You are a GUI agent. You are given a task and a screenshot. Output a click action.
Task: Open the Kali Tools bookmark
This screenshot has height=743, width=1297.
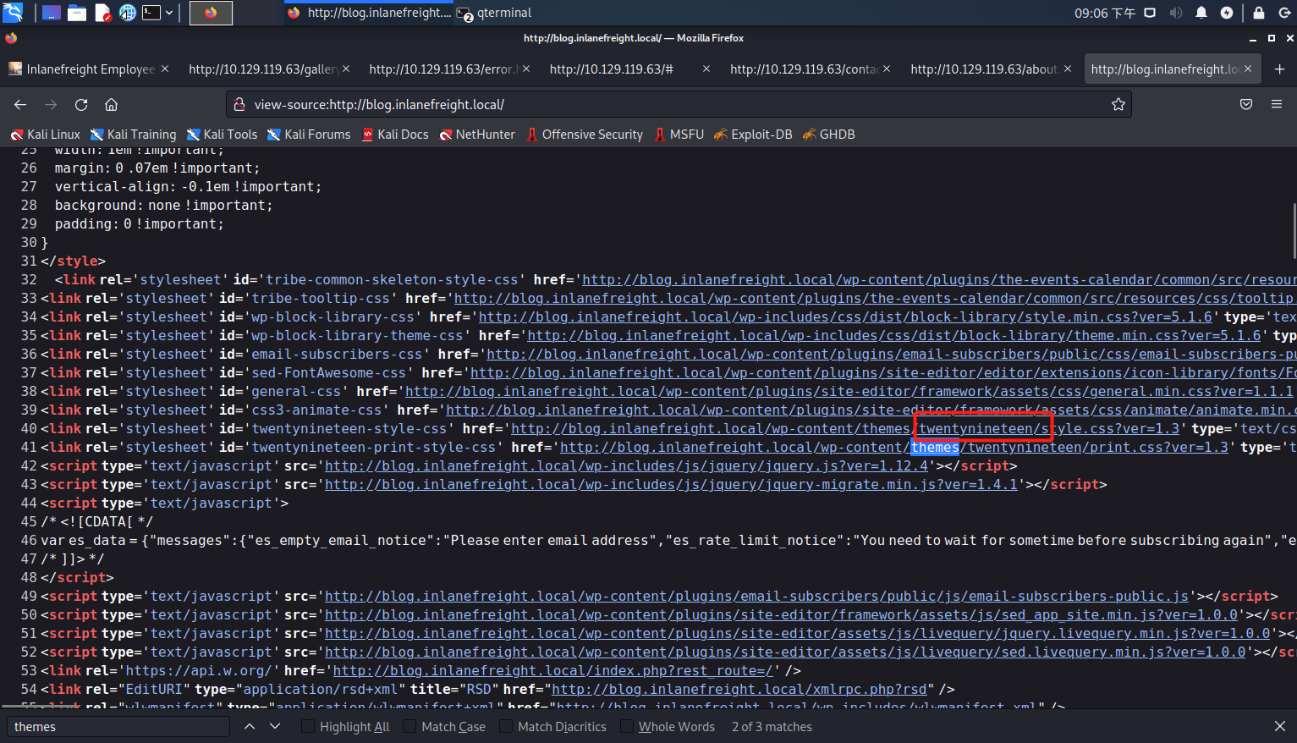[x=223, y=135]
